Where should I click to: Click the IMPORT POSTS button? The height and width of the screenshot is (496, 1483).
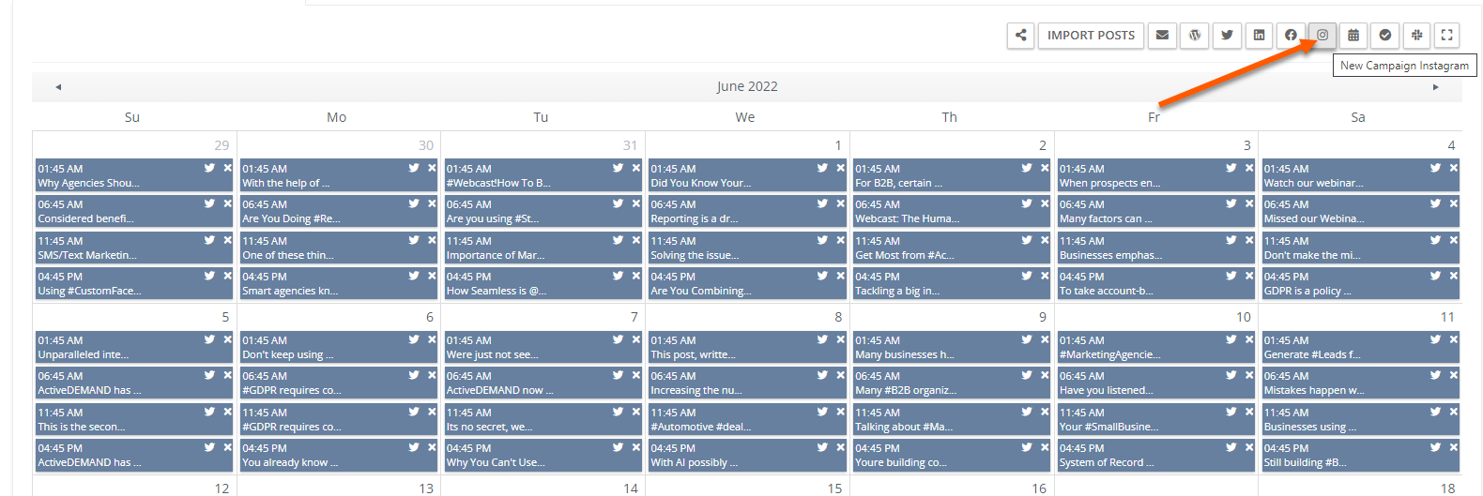1091,36
